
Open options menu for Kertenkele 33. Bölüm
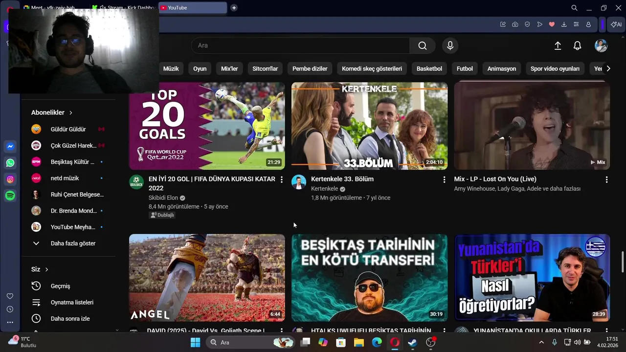pos(444,179)
